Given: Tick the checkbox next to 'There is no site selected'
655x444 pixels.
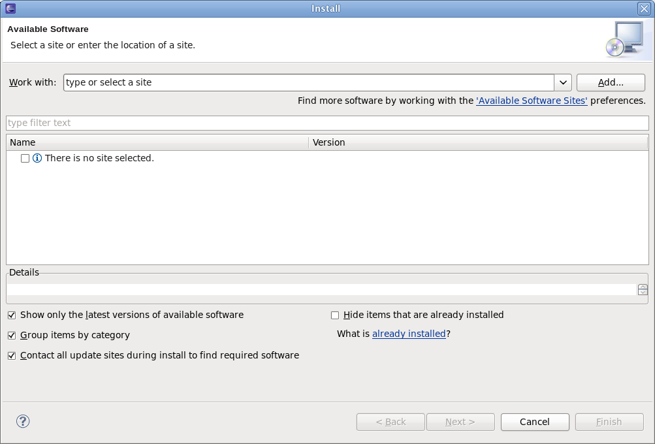Looking at the screenshot, I should pyautogui.click(x=25, y=158).
